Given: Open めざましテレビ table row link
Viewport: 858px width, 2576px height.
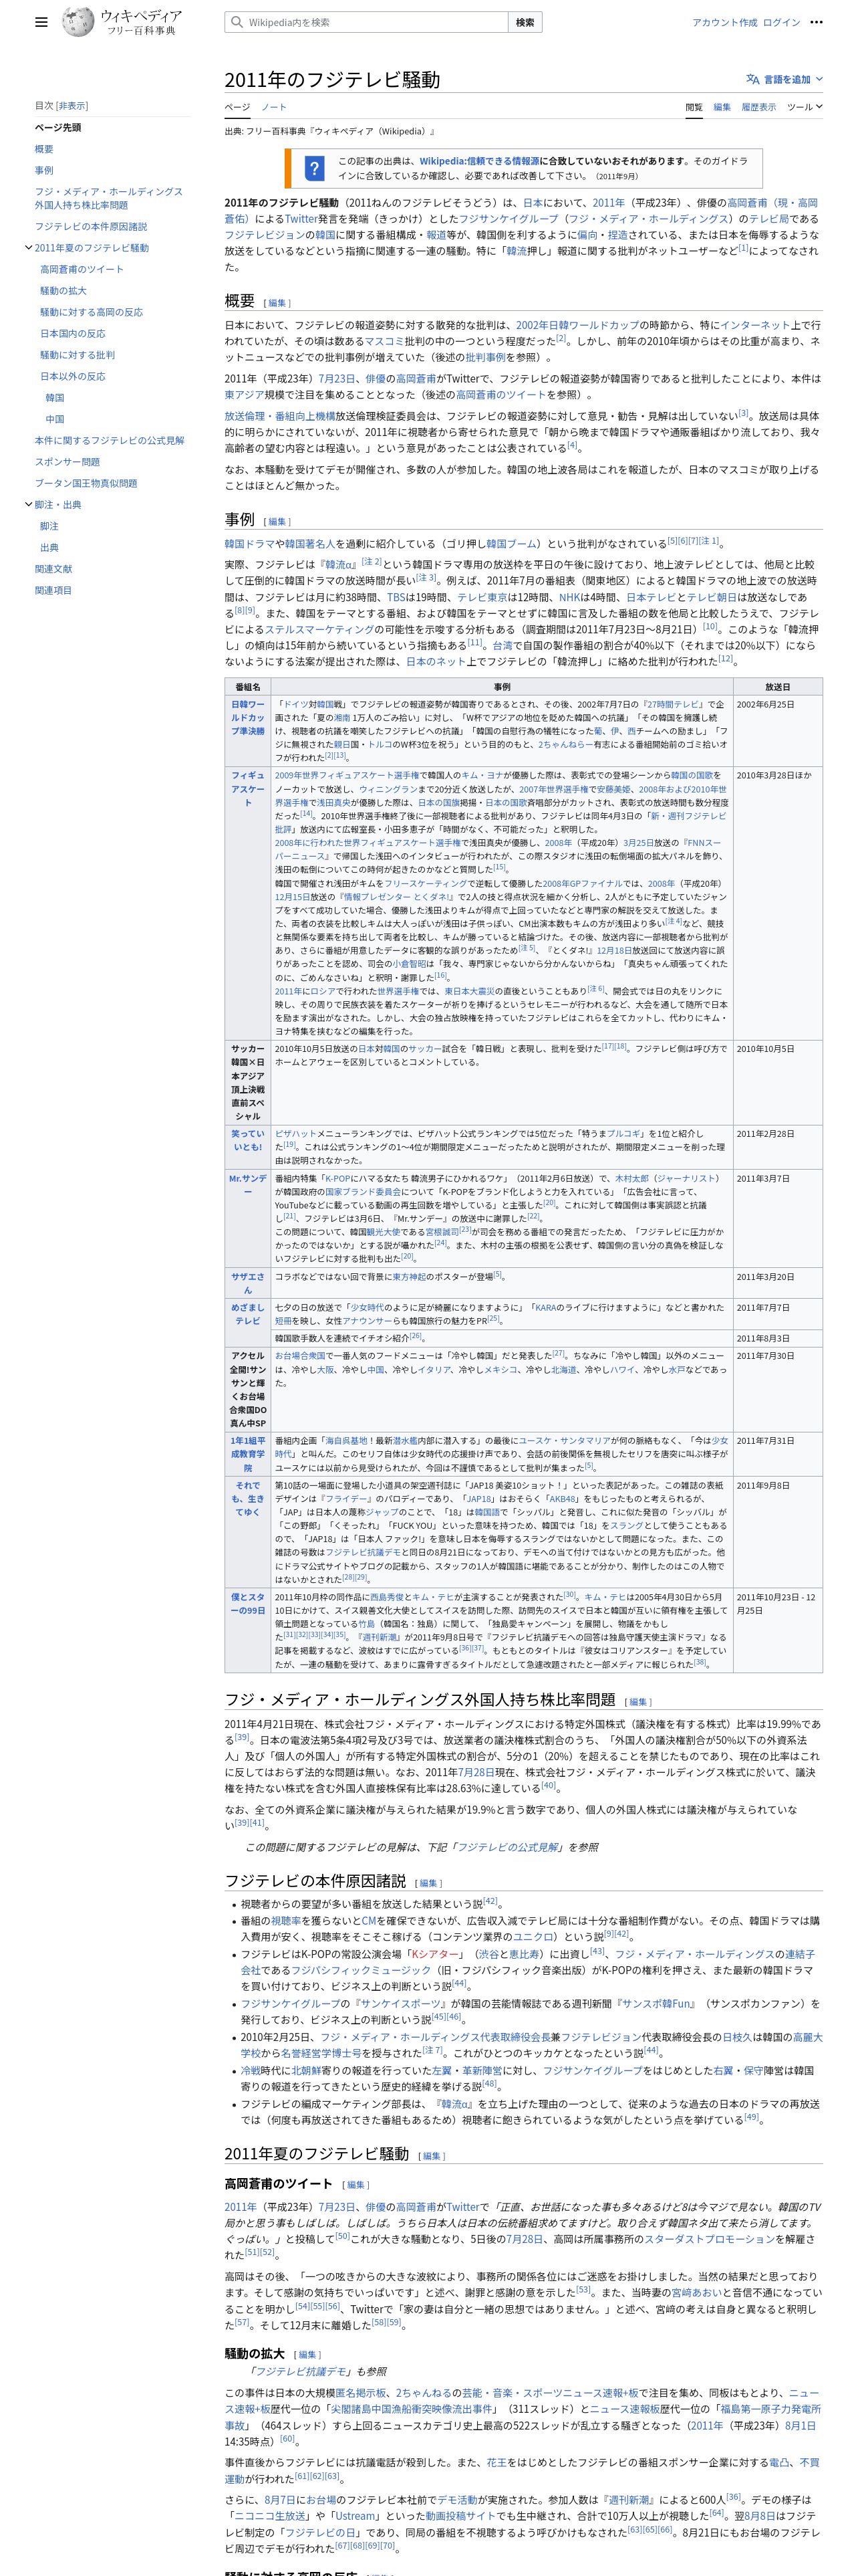Looking at the screenshot, I should (248, 1314).
